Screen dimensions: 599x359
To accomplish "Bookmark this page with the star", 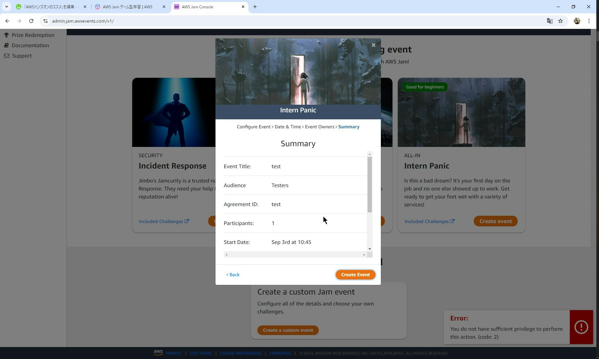I will tap(560, 21).
